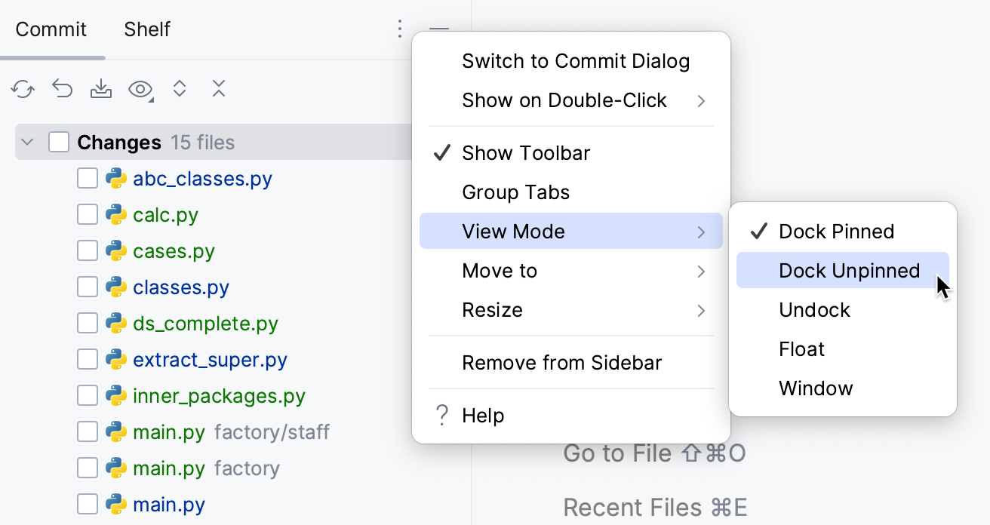Check the Changes checkbox to include all files
This screenshot has width=990, height=525.
pos(58,141)
